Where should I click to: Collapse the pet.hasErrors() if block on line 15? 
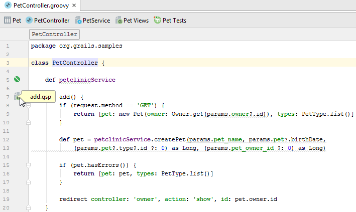click(x=28, y=164)
